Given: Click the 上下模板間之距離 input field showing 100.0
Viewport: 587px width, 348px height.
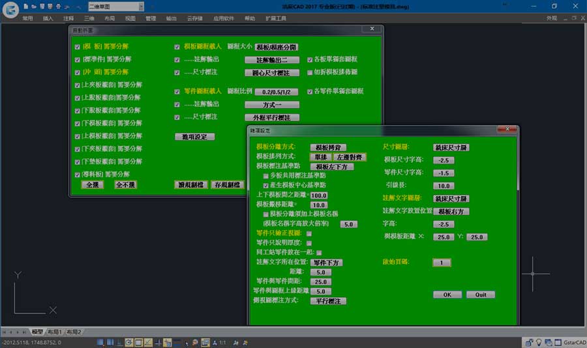Looking at the screenshot, I should (x=319, y=196).
